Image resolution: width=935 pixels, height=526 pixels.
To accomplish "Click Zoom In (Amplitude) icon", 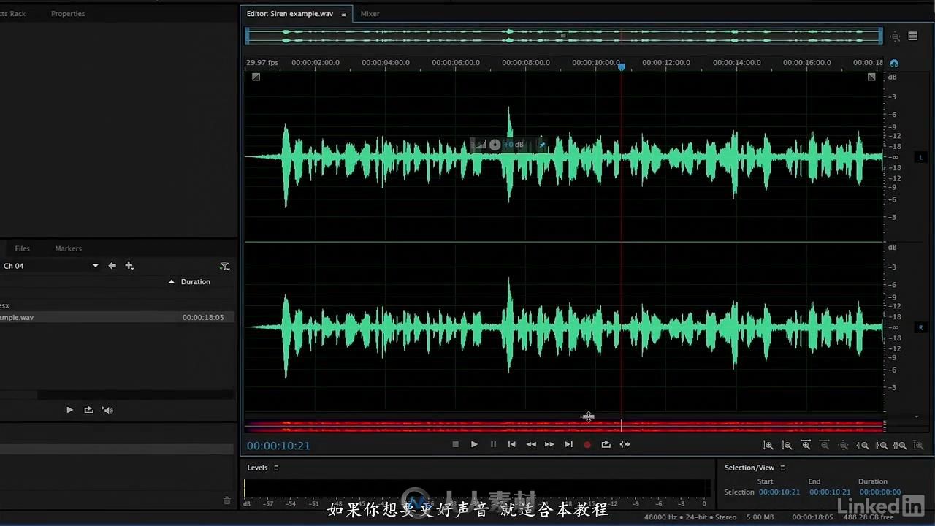I will pyautogui.click(x=768, y=445).
